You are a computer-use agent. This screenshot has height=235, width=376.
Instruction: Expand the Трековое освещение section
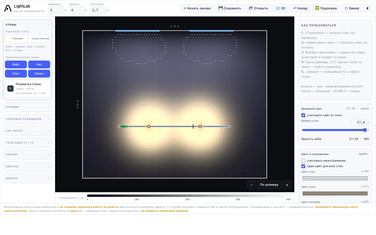(27, 119)
